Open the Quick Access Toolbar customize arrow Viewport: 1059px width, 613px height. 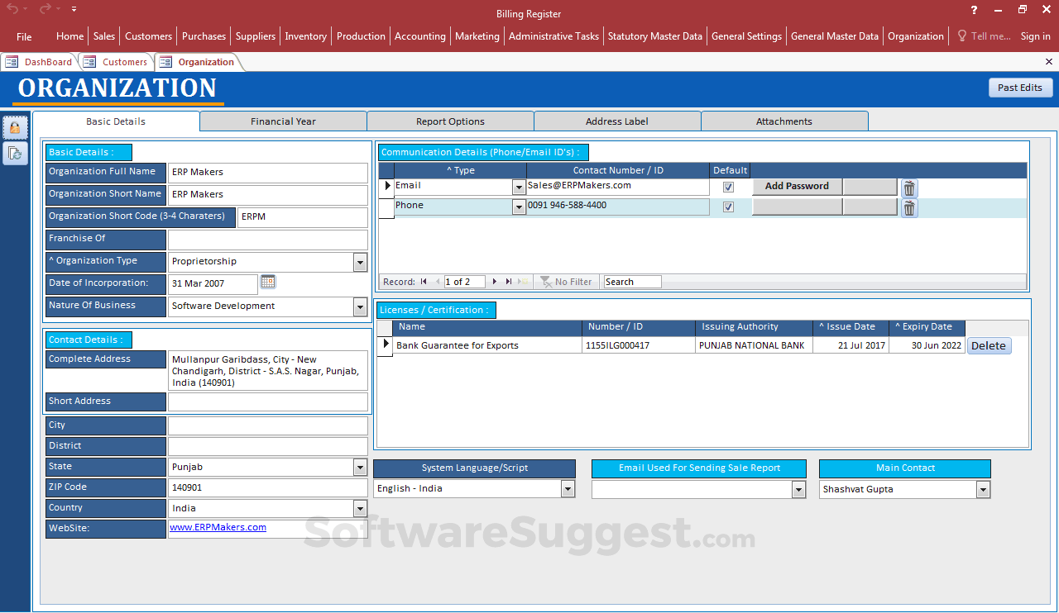click(74, 9)
